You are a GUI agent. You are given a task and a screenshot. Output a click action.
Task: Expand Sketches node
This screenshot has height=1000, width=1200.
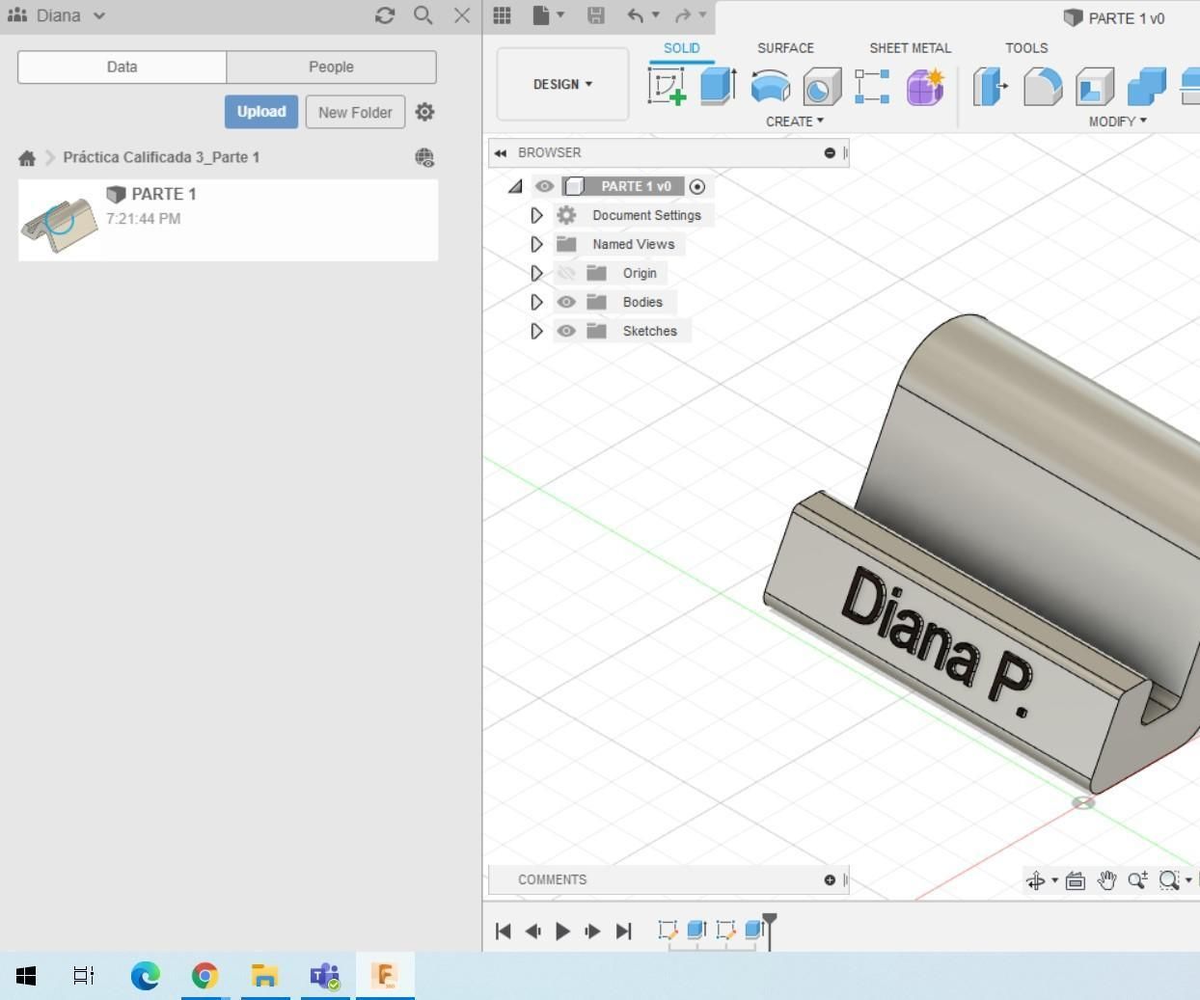point(536,331)
